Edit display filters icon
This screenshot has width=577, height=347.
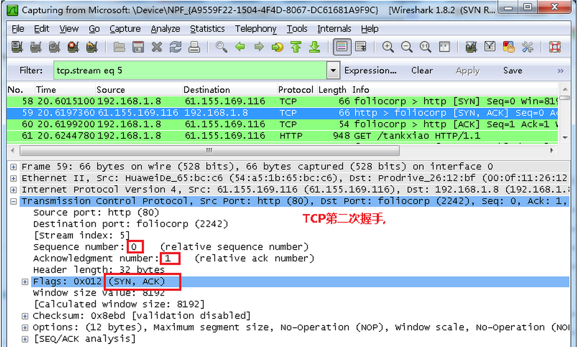tap(490, 47)
